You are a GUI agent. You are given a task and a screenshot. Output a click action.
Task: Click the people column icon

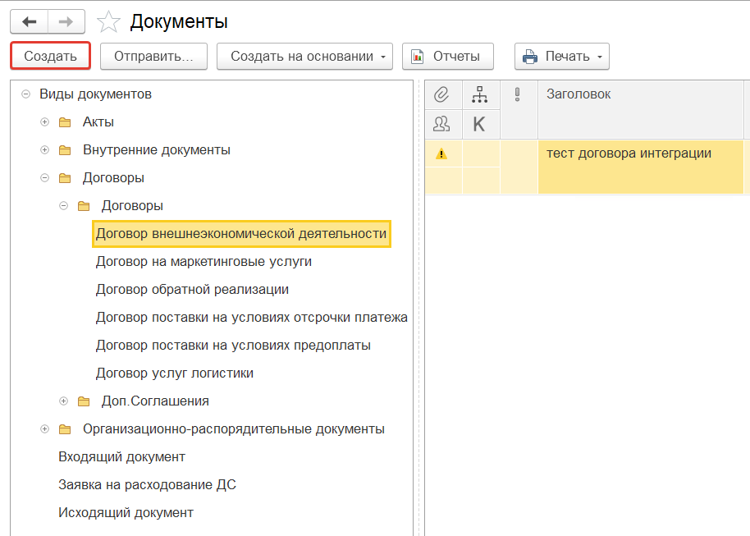click(x=443, y=124)
